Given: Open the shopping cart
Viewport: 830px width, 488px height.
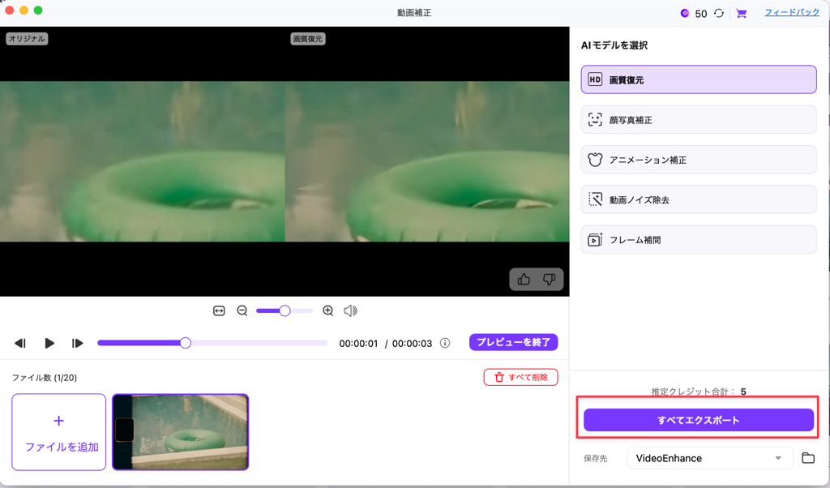Looking at the screenshot, I should tap(740, 13).
